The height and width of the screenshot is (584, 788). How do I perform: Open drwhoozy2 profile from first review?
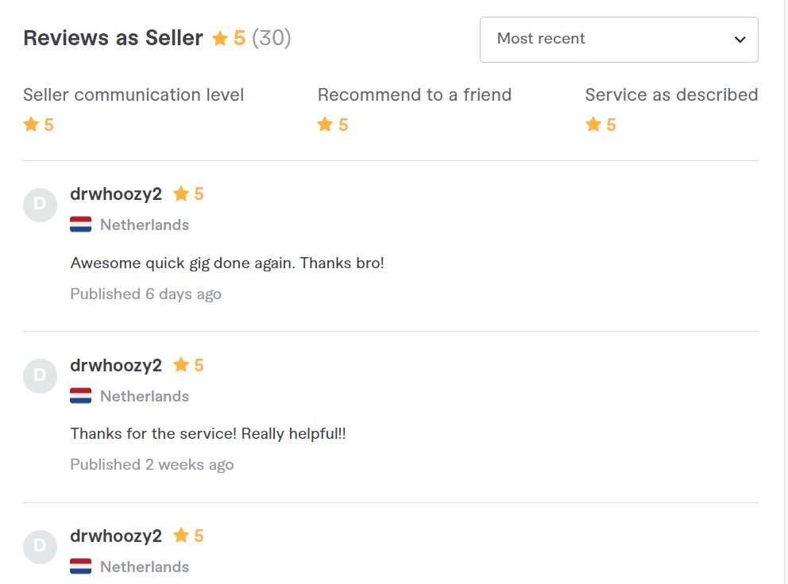116,194
